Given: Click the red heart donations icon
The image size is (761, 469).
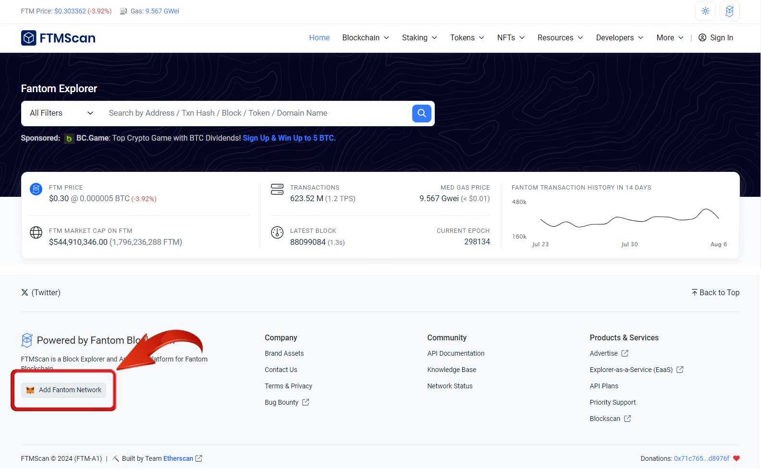Looking at the screenshot, I should click(x=736, y=458).
